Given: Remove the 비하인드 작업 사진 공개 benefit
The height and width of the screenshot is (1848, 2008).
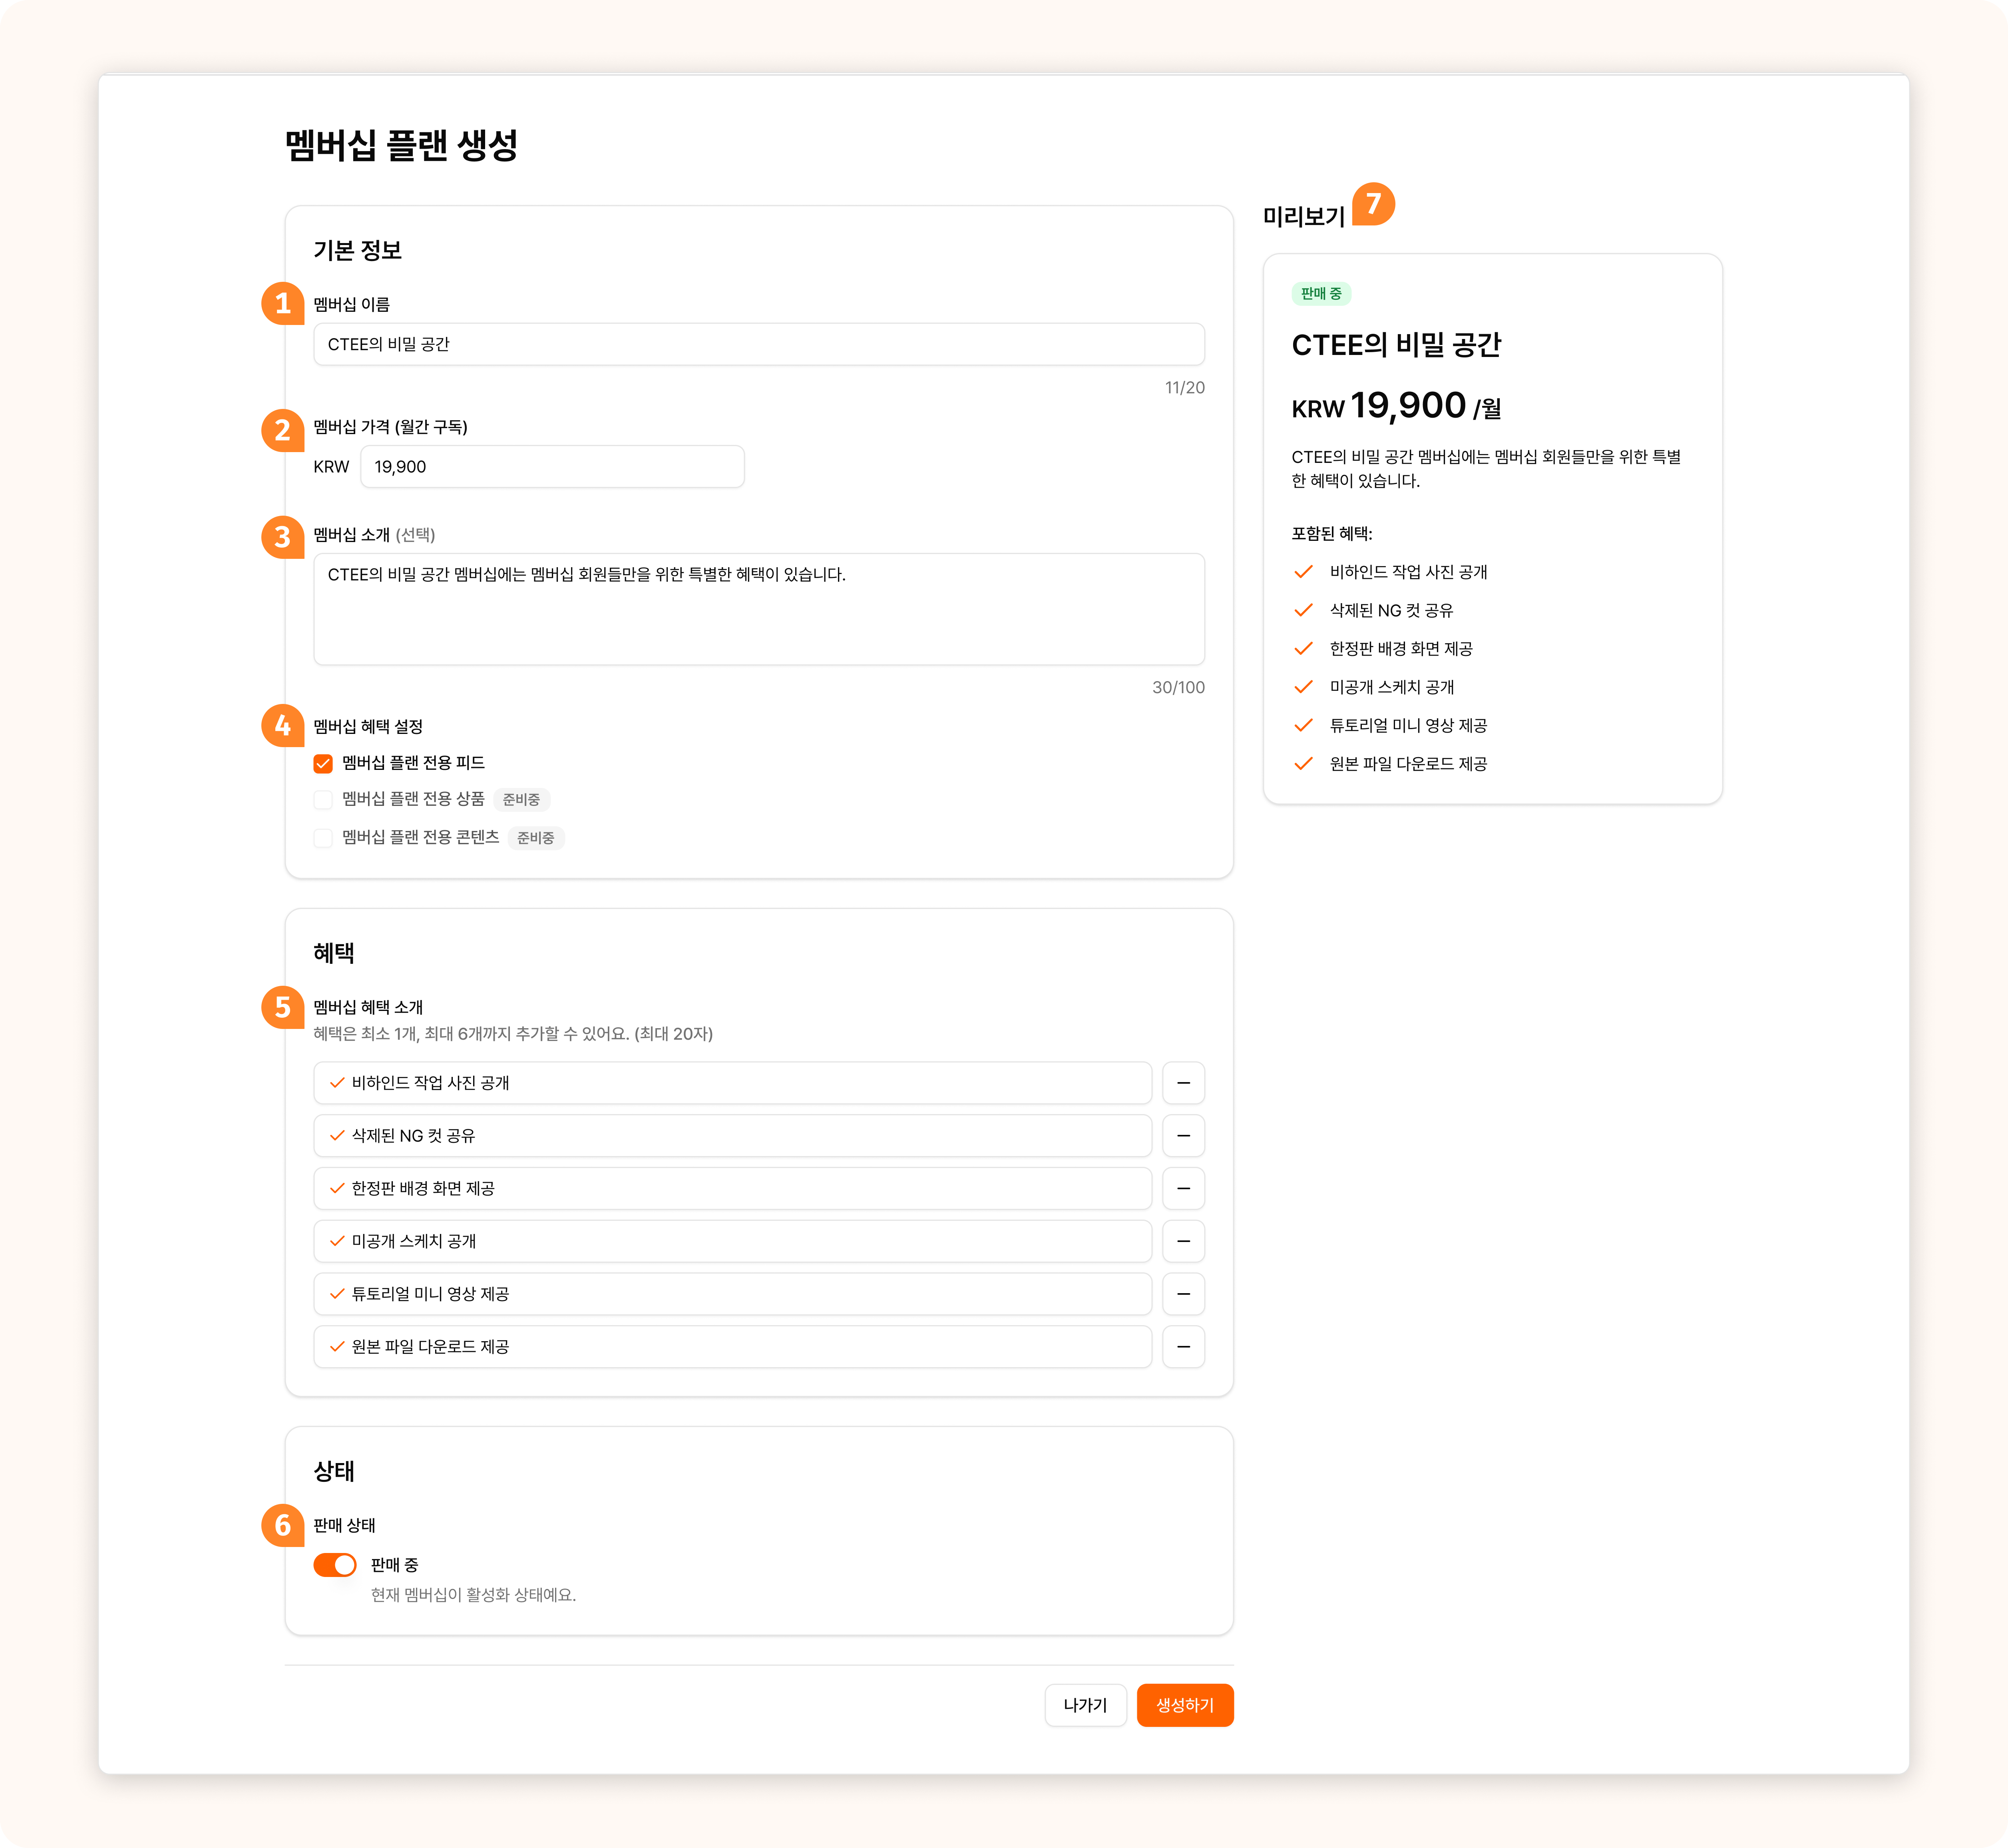Looking at the screenshot, I should (x=1183, y=1083).
